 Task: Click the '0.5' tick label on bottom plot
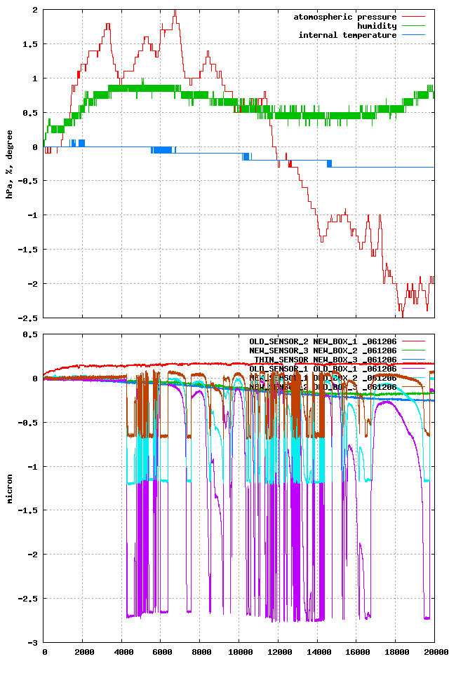point(29,334)
